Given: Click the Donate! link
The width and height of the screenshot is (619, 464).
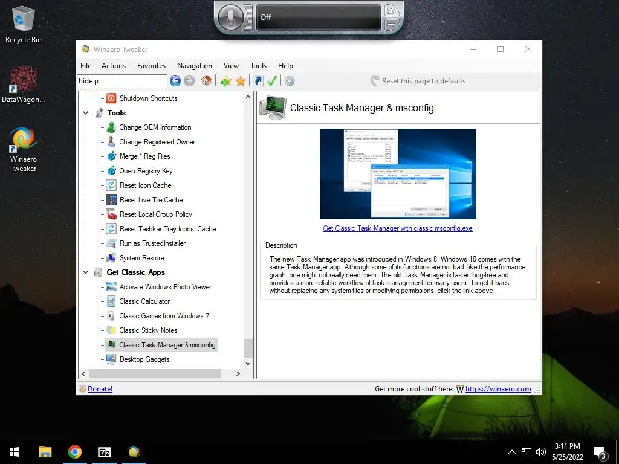Looking at the screenshot, I should coord(100,389).
